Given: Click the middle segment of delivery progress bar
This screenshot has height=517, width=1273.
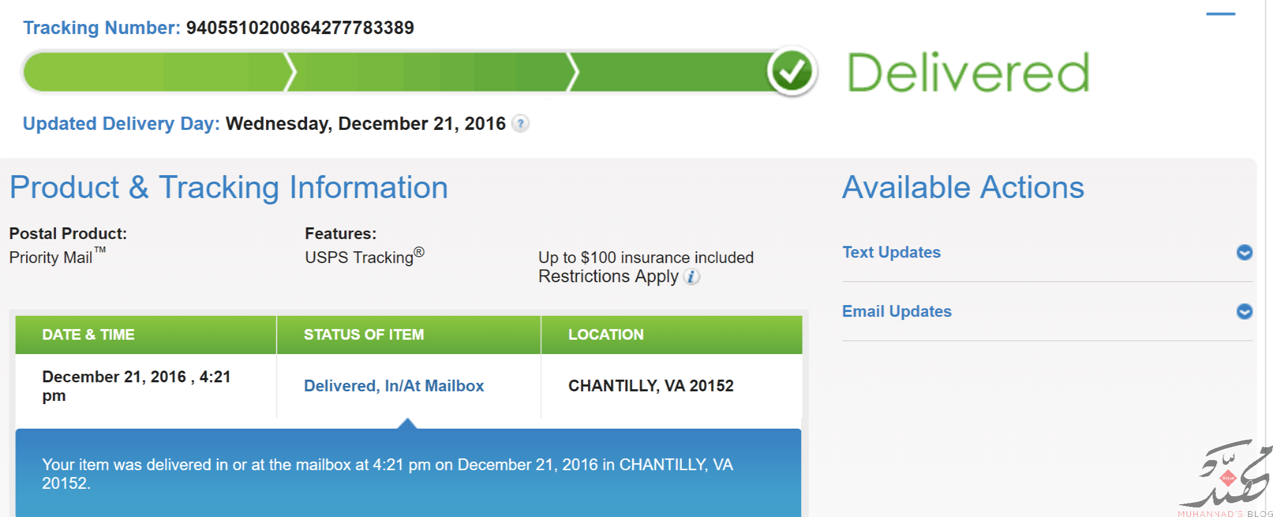Looking at the screenshot, I should pos(431,72).
